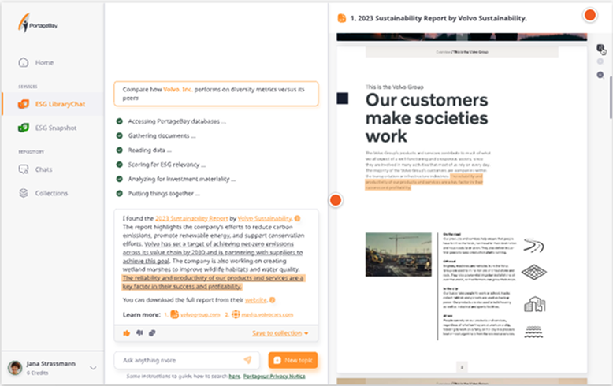
Task: Click the Collections stack icon
Action: [24, 193]
